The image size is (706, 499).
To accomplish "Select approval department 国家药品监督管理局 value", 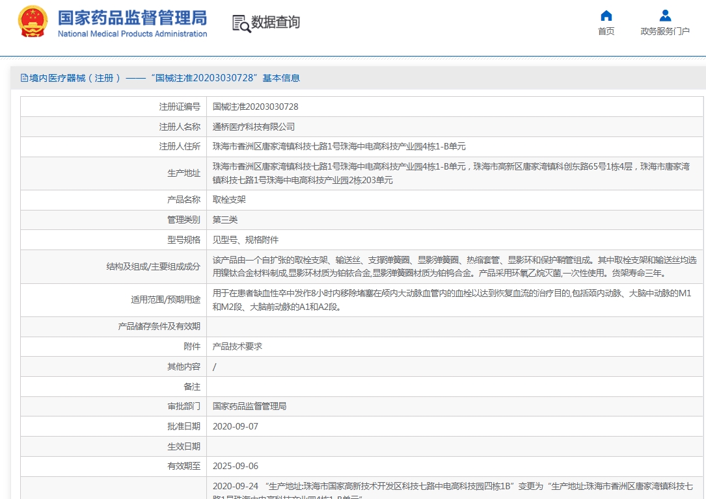I will click(249, 406).
